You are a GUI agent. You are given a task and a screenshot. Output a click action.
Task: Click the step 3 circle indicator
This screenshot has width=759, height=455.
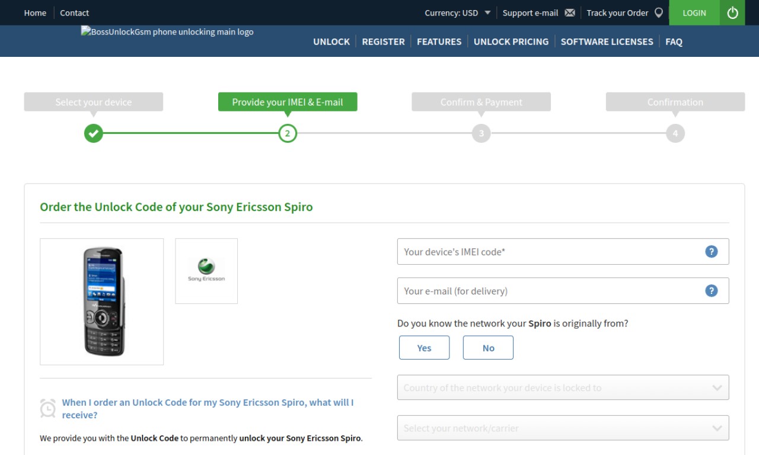coord(481,133)
